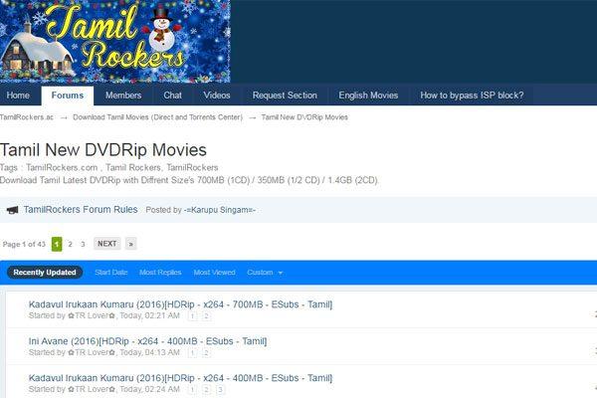Click the 'Tamil New DVDRip Movies' page heading
The width and height of the screenshot is (597, 398).
pyautogui.click(x=103, y=149)
